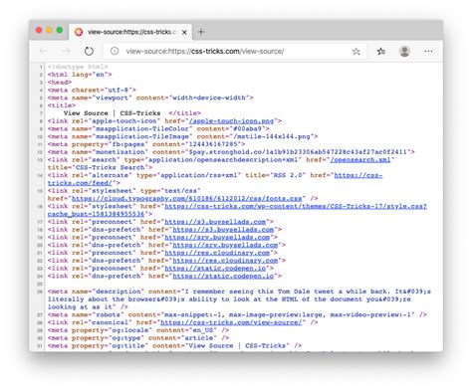Click the og:type article meta line
The width and height of the screenshot is (472, 390).
pyautogui.click(x=138, y=338)
